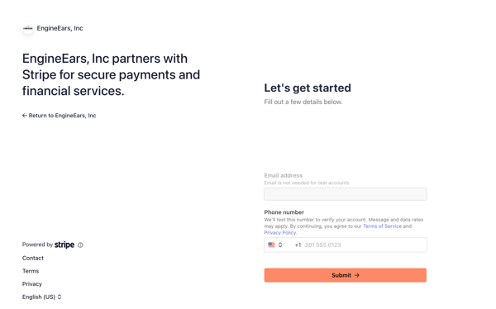
Task: Open the Privacy Policy link
Action: [x=280, y=232]
